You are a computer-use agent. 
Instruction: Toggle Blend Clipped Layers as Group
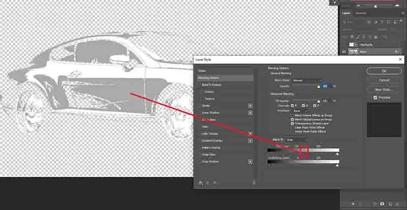click(292, 120)
